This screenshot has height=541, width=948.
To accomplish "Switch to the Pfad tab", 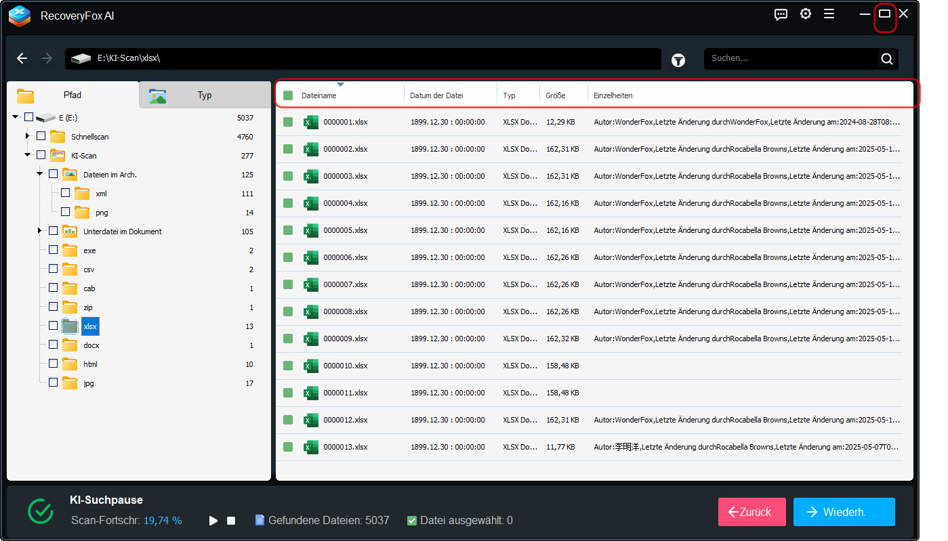I will [73, 95].
